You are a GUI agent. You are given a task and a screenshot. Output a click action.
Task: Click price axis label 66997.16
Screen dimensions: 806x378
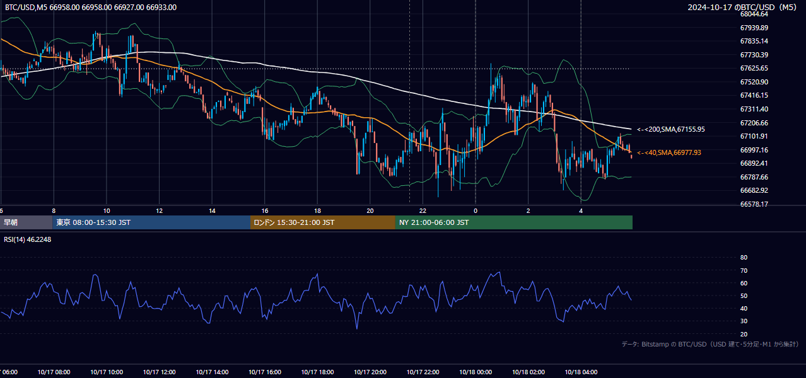tap(754, 150)
